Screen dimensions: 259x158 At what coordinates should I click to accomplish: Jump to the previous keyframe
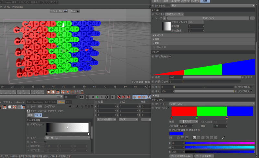coord(88,97)
